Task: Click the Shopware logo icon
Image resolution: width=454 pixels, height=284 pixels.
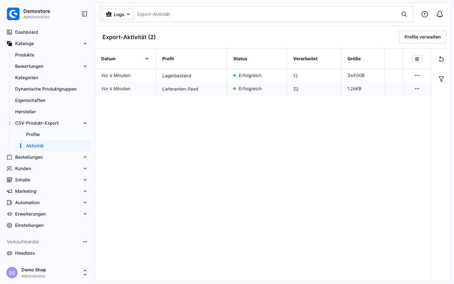Action: pos(13,14)
